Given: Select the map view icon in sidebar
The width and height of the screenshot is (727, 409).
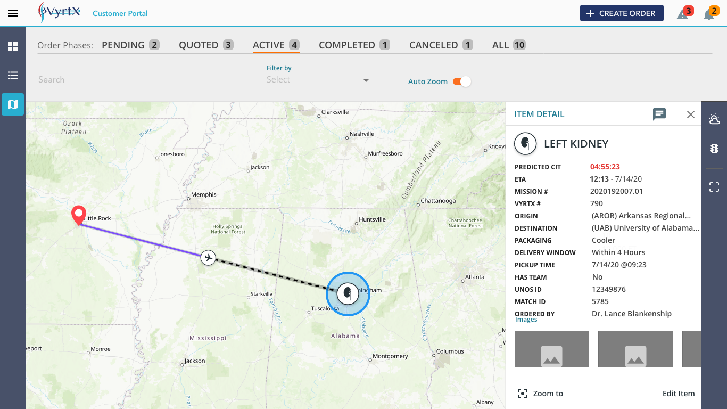Looking at the screenshot, I should pos(13,104).
